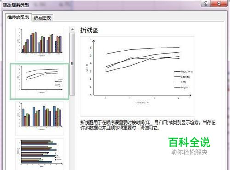Click the TIME POINT axis title
This screenshot has width=230, height=170.
point(143,102)
